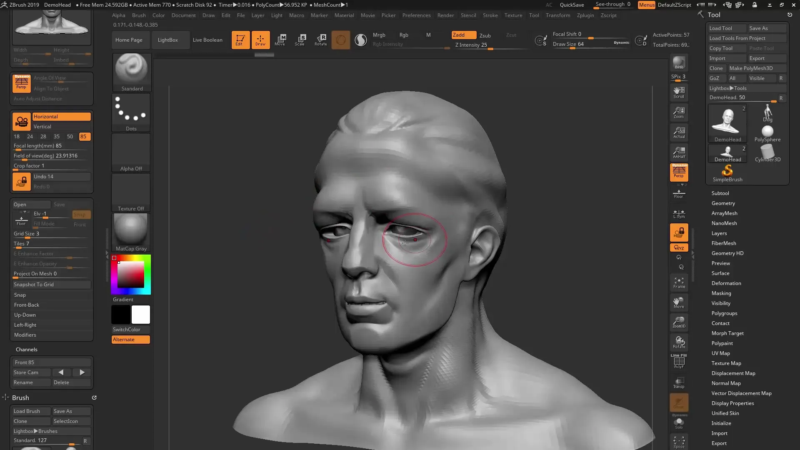
Task: Click the Store Cam button
Action: (31, 372)
